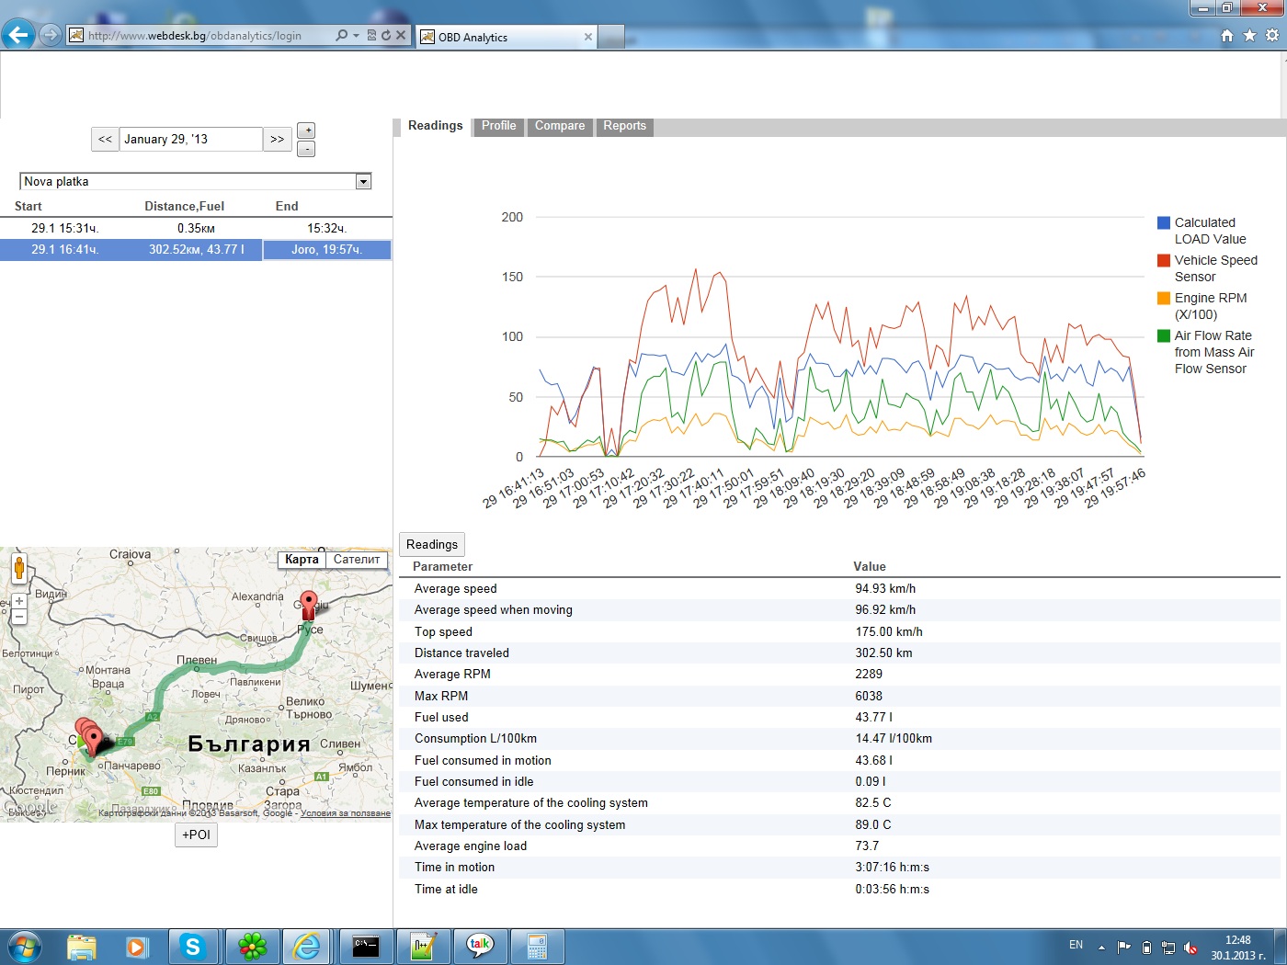Click the Readings button above the table
This screenshot has height=965, width=1287.
click(x=431, y=544)
